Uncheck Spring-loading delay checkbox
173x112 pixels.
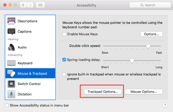click(64, 60)
